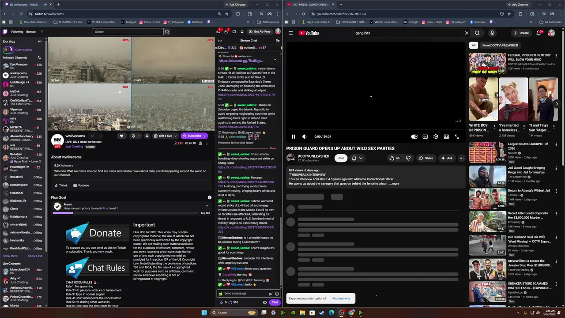Image resolution: width=565 pixels, height=318 pixels.
Task: Expand the Subscribe options
Action: click(204, 136)
